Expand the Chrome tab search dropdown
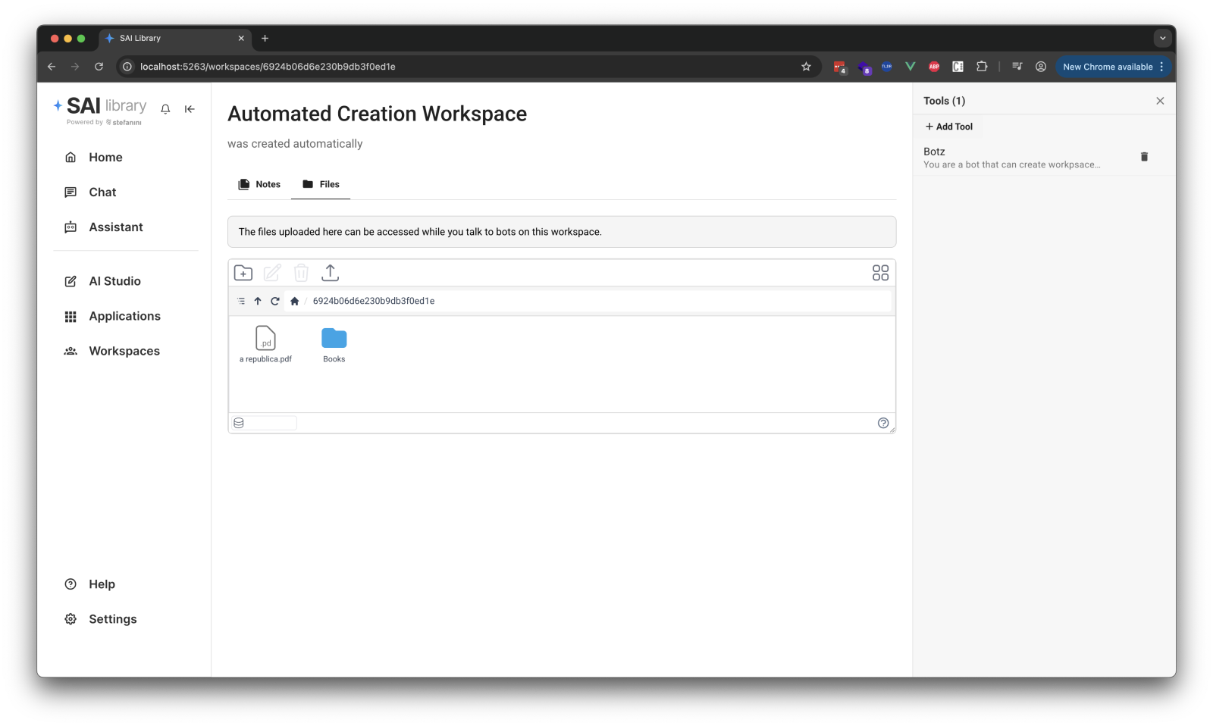 coord(1162,38)
